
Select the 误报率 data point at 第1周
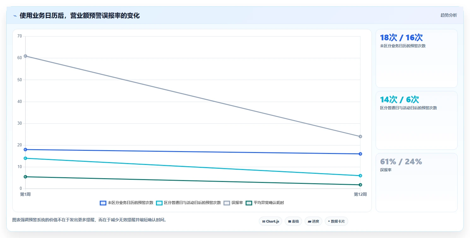25,56
